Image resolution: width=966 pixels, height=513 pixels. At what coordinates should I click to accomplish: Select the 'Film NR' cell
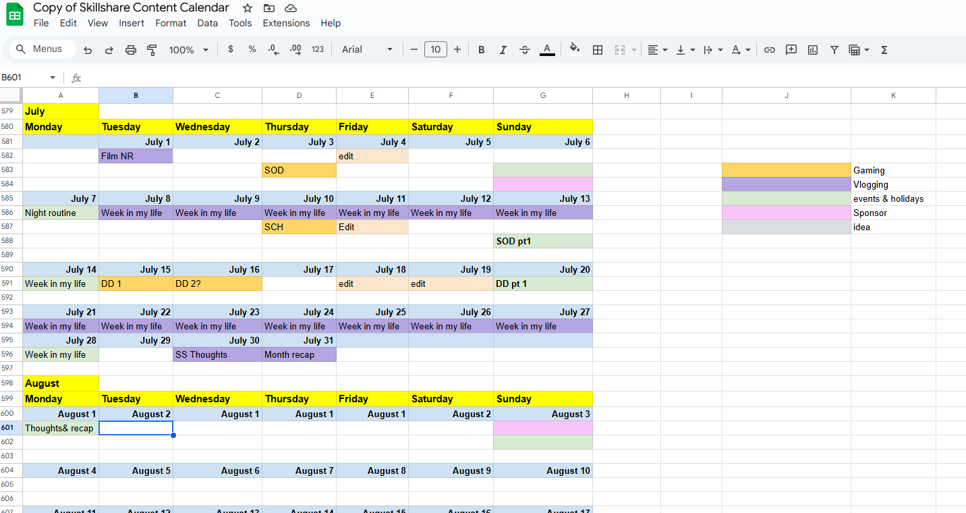click(136, 156)
